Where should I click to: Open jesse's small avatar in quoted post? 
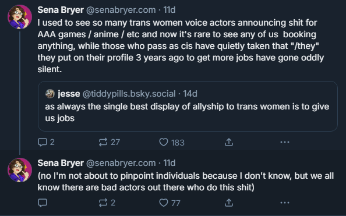pos(50,94)
